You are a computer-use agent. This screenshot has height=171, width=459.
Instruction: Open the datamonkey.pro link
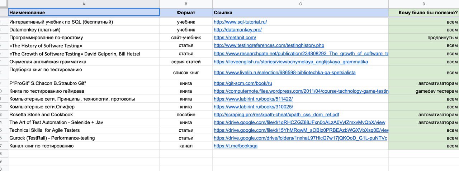tap(238, 30)
